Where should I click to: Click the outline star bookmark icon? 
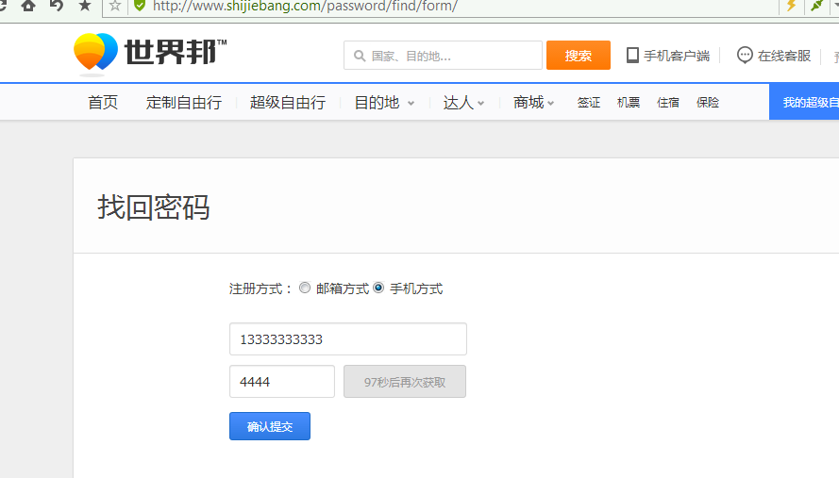tap(114, 6)
